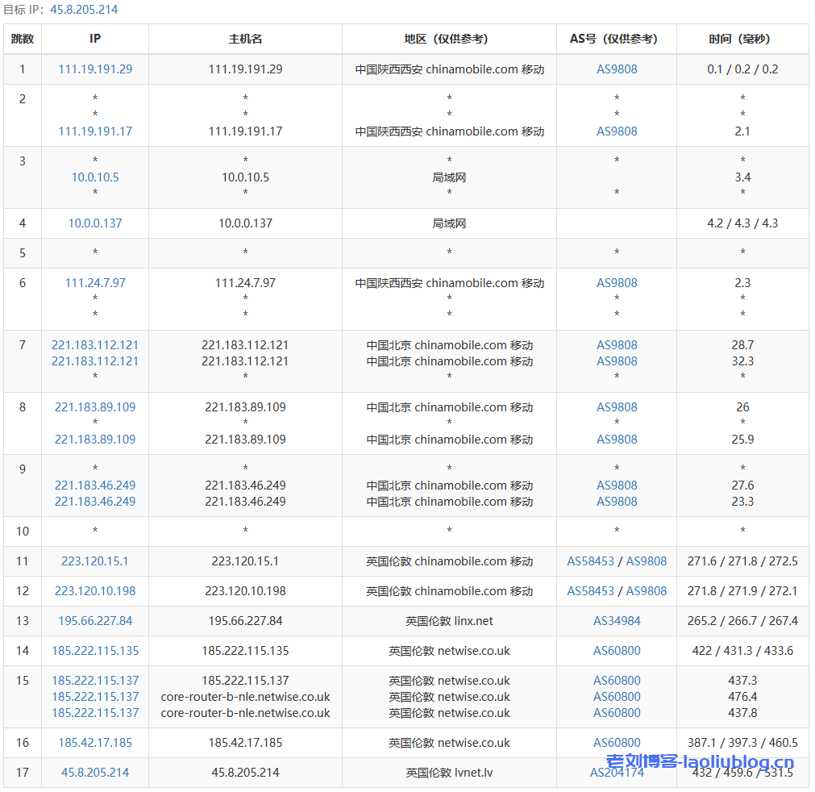815x792 pixels.
Task: Open AS9808 link in hop 1
Action: tap(615, 69)
